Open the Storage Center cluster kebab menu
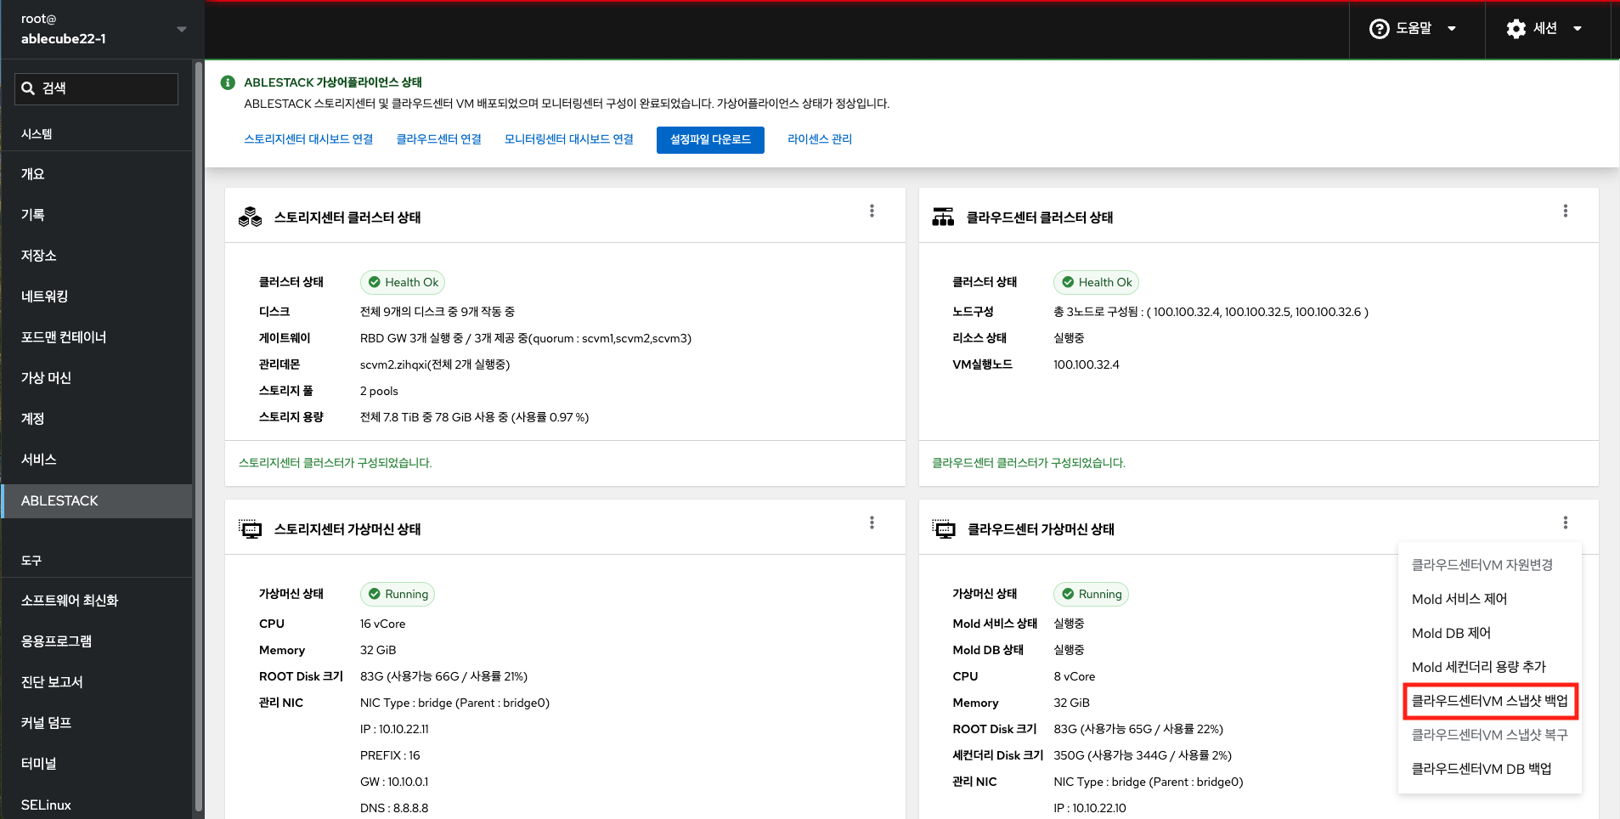Image resolution: width=1620 pixels, height=819 pixels. point(872,212)
